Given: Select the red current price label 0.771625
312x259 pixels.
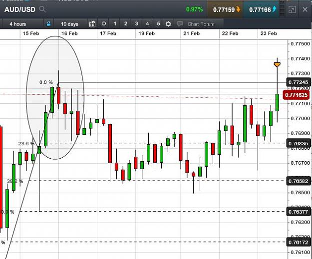Looking at the screenshot, I should click(297, 95).
